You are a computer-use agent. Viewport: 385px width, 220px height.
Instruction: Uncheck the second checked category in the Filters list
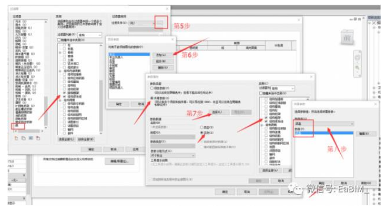[x=64, y=96]
